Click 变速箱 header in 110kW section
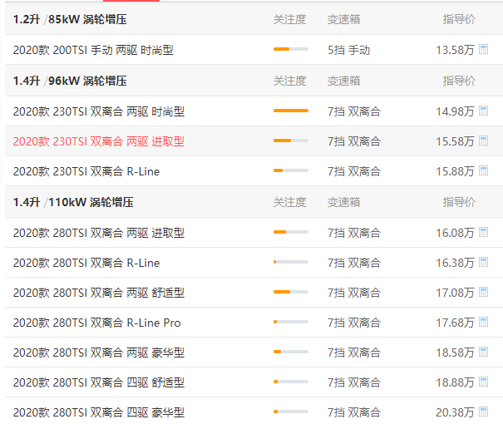Viewport: 503px width, 424px height. [x=343, y=202]
